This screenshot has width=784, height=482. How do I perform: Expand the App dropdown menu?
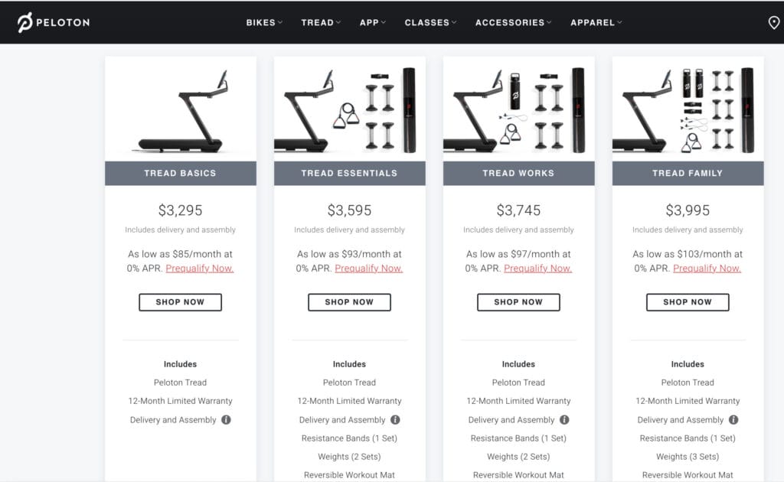click(x=373, y=22)
